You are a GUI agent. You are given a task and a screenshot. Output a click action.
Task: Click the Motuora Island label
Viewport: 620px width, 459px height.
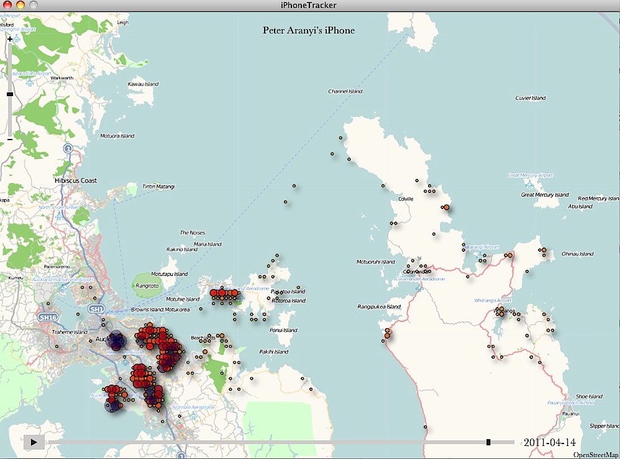[x=117, y=136]
